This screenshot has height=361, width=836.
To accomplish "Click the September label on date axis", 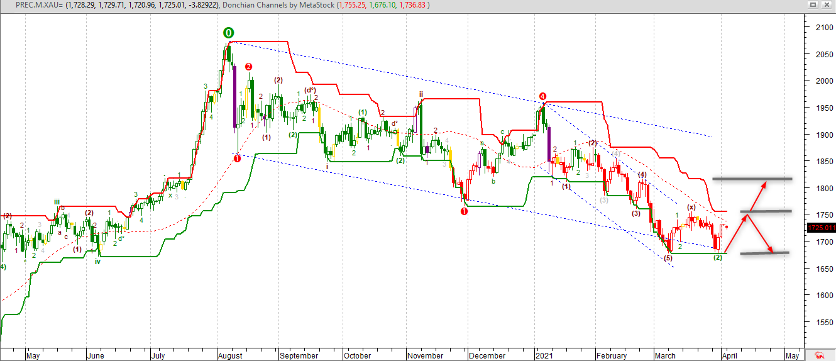I will coord(299,356).
